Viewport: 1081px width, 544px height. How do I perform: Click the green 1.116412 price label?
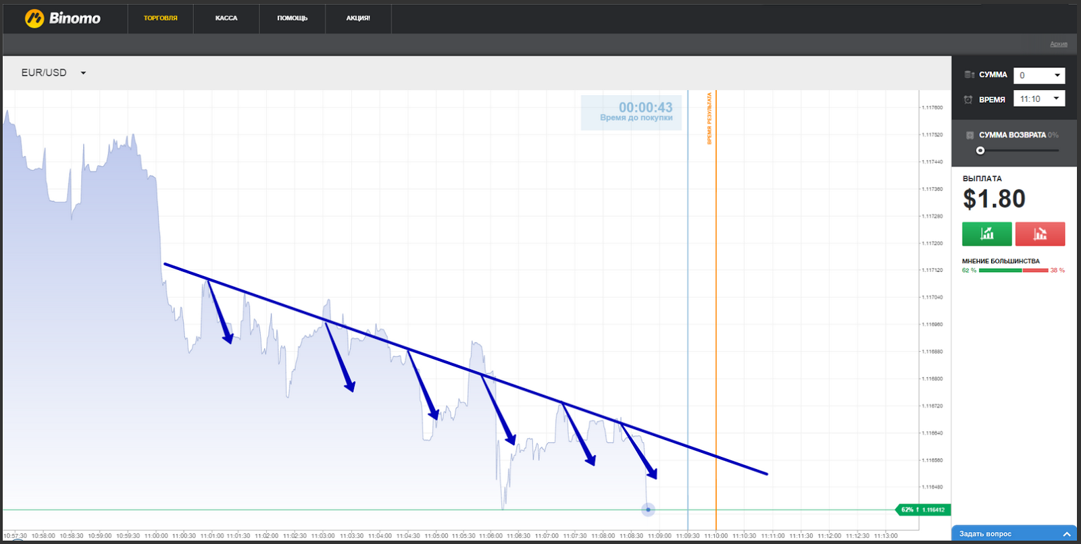click(x=922, y=510)
